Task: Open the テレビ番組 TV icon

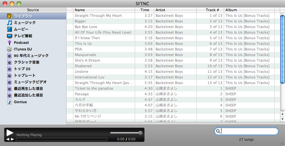Action: [9, 36]
